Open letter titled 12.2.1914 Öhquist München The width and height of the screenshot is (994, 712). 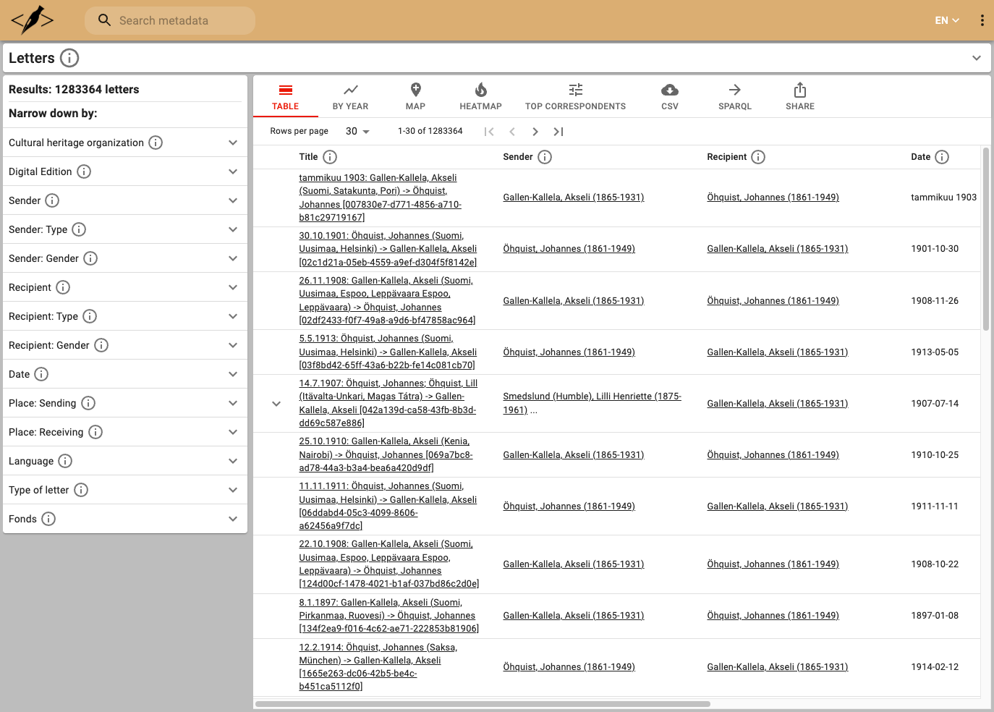pyautogui.click(x=378, y=667)
